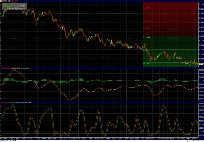This screenshot has height=142, width=204.
Task: Select the PP pivot point label
Action: point(146,37)
